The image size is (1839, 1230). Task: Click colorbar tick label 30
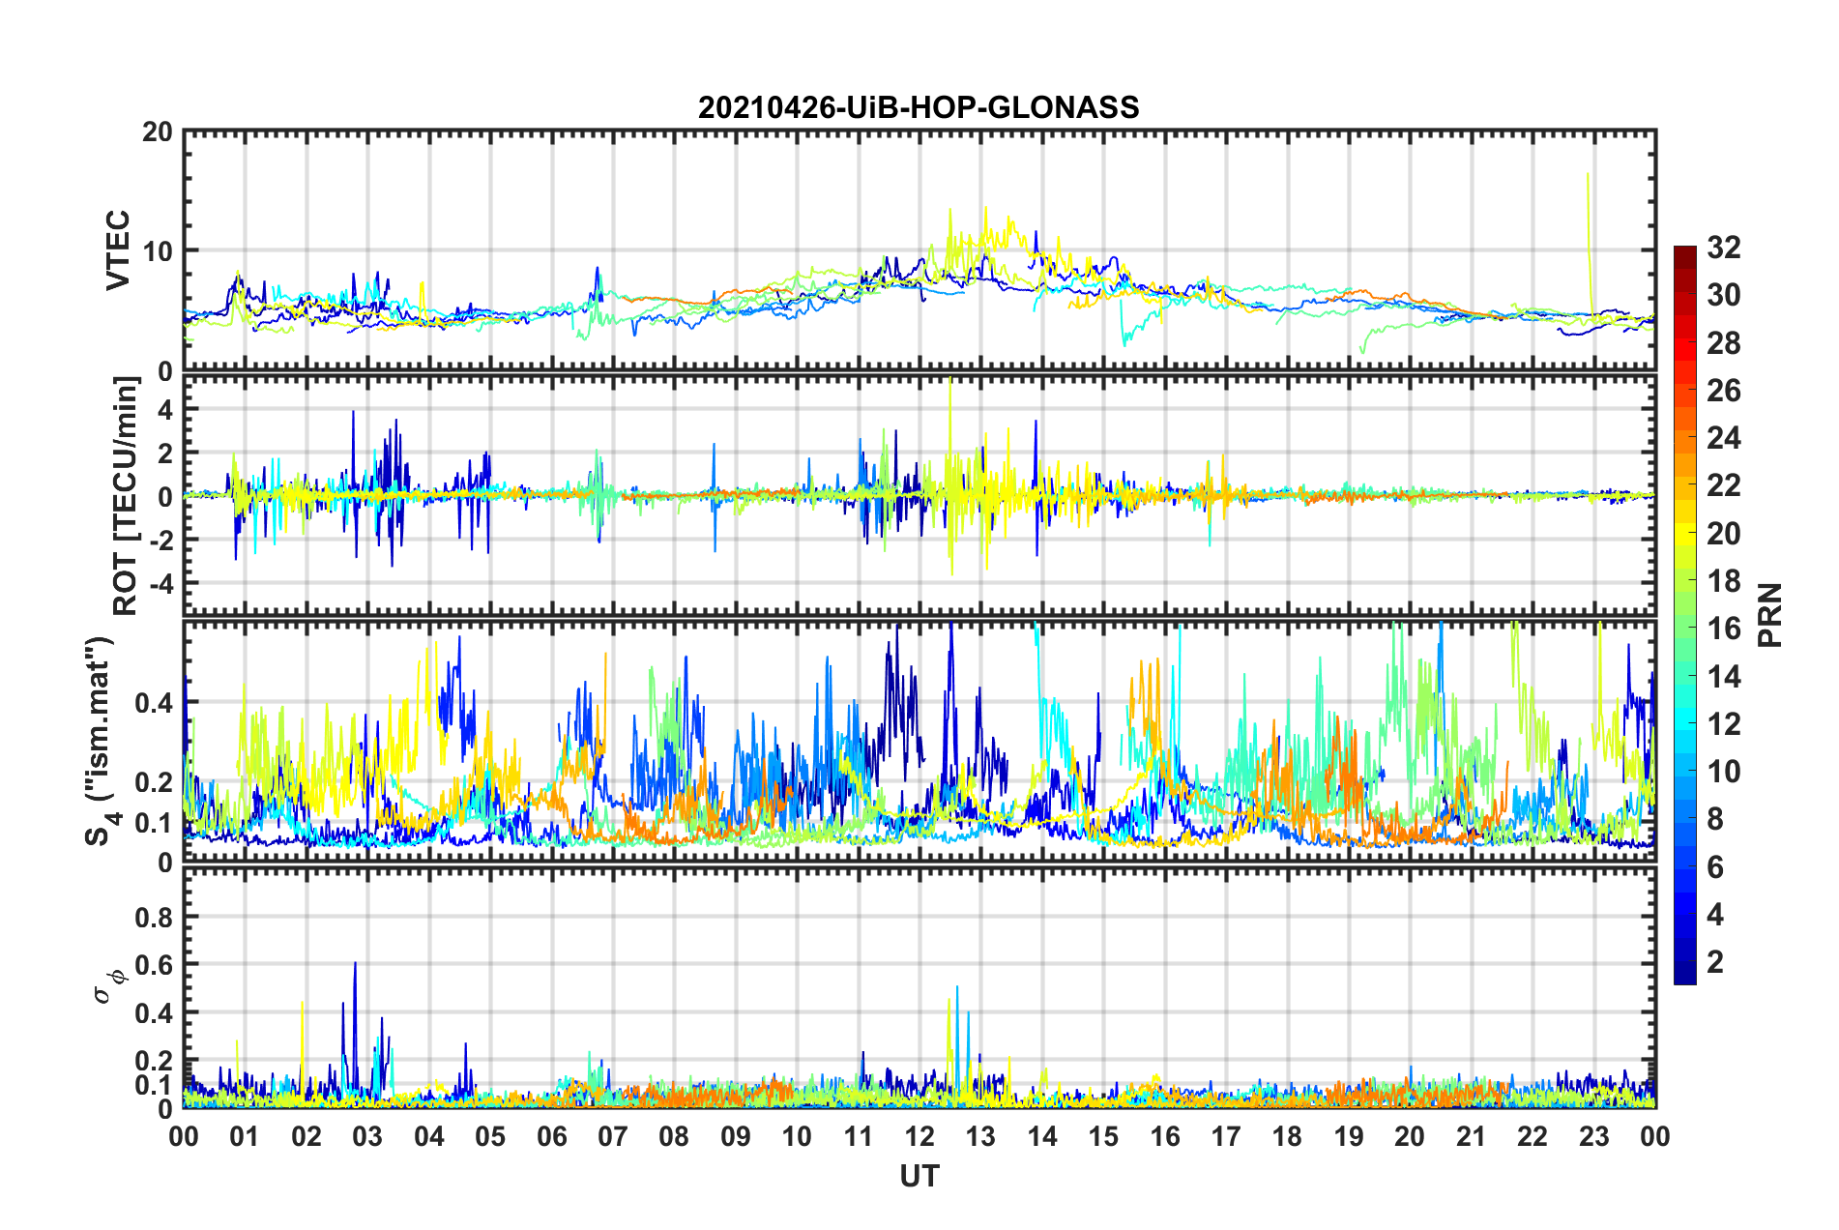pyautogui.click(x=1723, y=295)
